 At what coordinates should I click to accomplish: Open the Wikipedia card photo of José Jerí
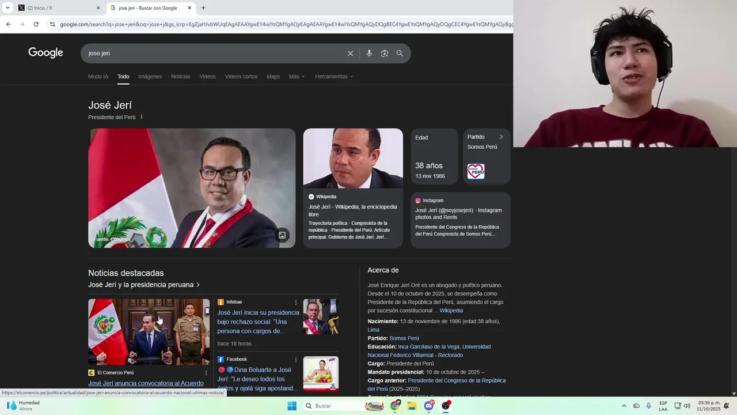[x=353, y=159]
